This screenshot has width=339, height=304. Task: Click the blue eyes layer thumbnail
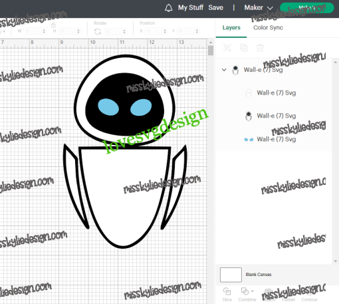[x=249, y=140]
